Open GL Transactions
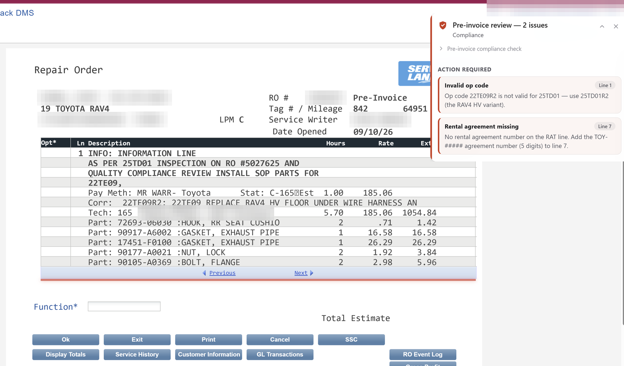Image resolution: width=624 pixels, height=366 pixels. [x=280, y=354]
